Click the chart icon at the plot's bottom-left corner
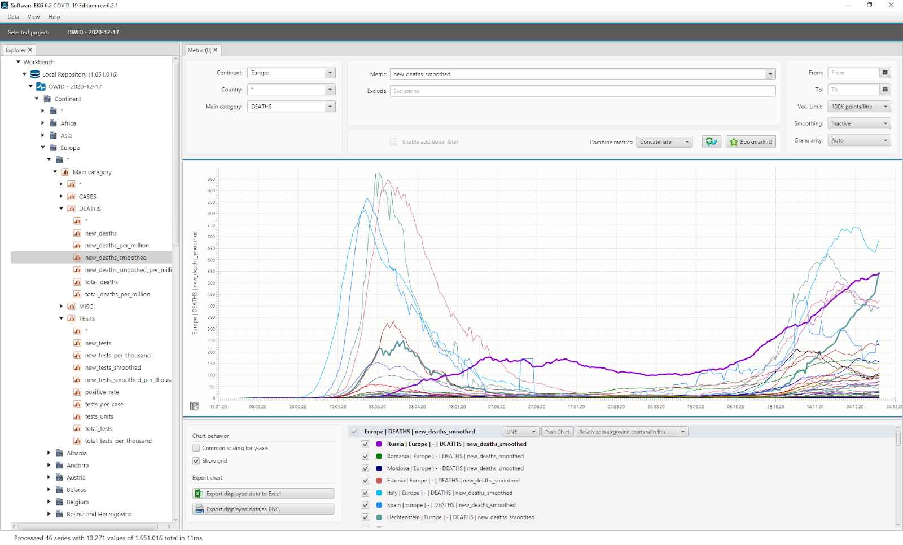 (194, 406)
